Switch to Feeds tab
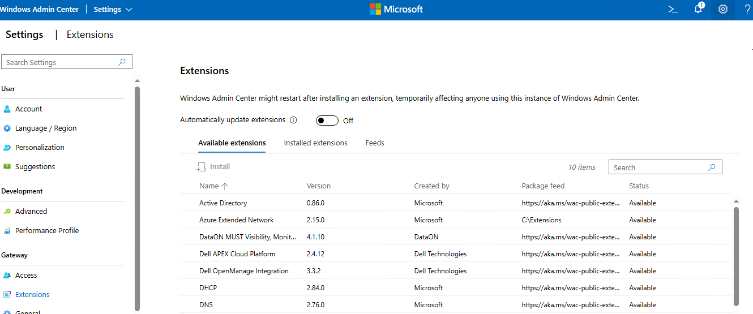 tap(375, 143)
